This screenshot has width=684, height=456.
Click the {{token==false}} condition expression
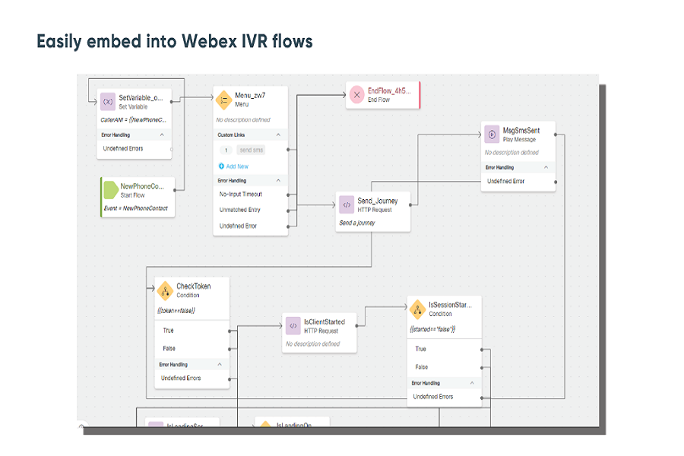[x=176, y=311]
